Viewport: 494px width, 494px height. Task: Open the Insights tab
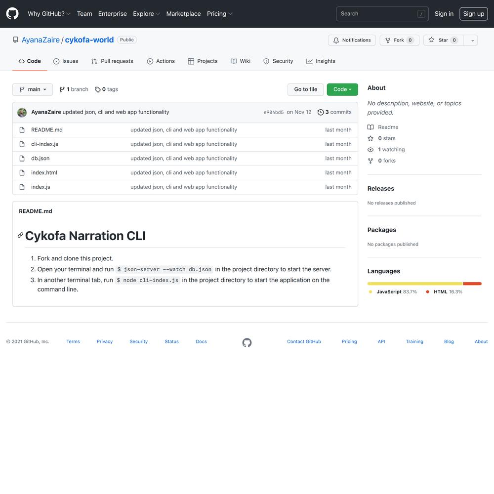point(321,61)
